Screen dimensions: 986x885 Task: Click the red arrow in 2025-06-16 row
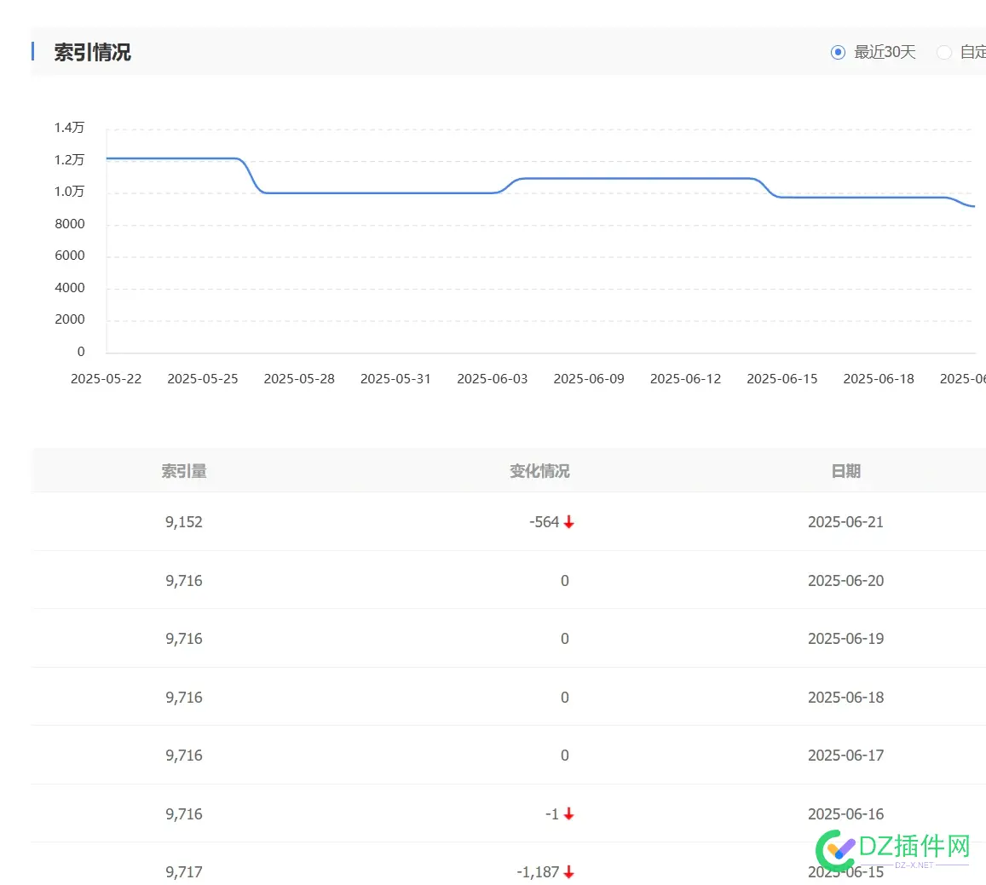[x=568, y=814]
